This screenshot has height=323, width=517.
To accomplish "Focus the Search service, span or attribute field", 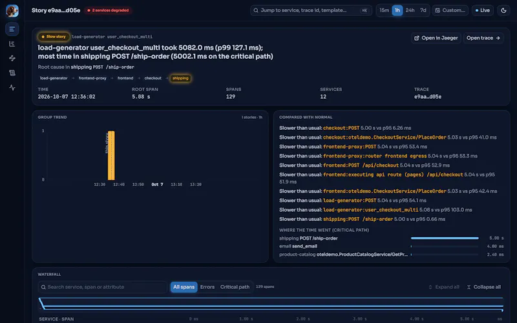I will click(103, 287).
